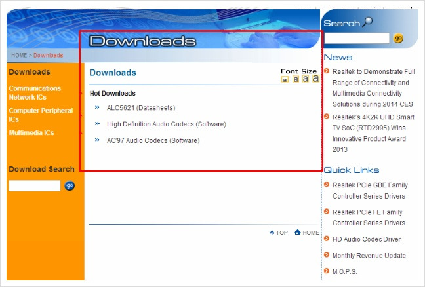Open M.O.P.S. quick link

coord(344,271)
